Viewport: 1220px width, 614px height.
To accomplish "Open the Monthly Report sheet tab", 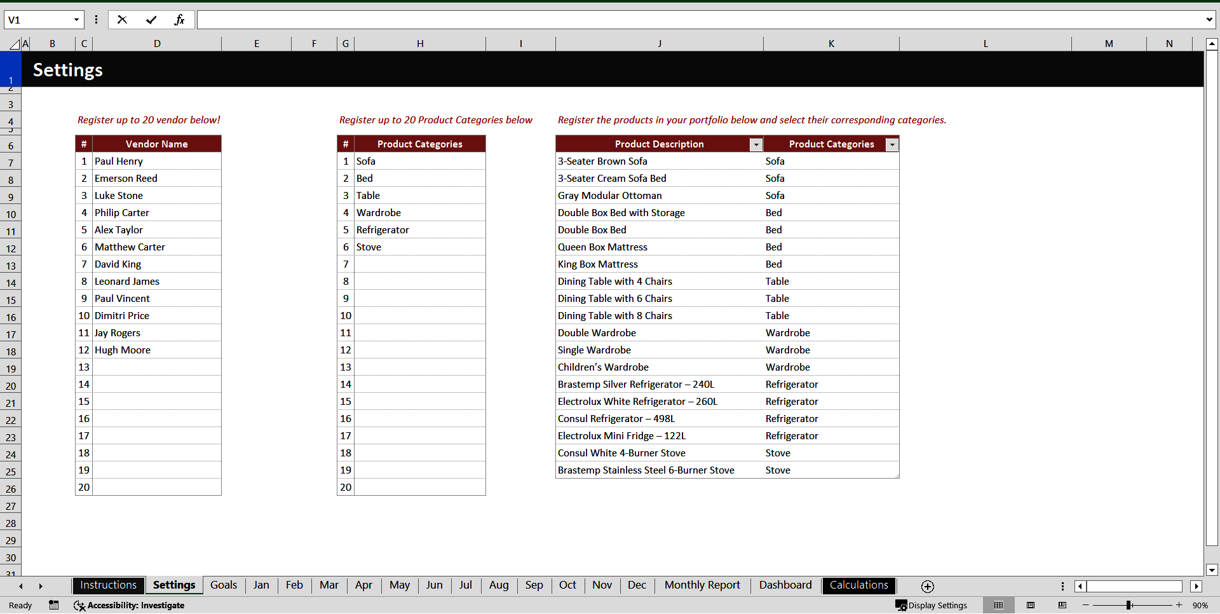I will 701,585.
